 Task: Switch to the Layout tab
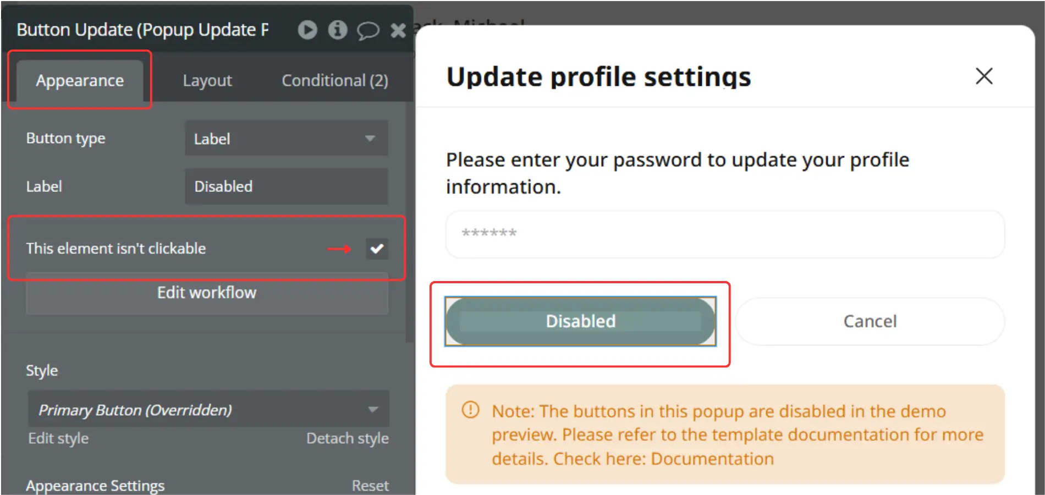pyautogui.click(x=207, y=81)
